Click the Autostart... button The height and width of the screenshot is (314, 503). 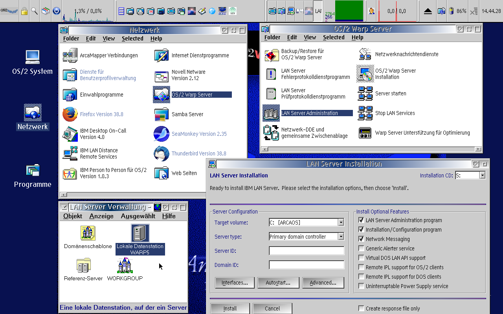tap(278, 283)
